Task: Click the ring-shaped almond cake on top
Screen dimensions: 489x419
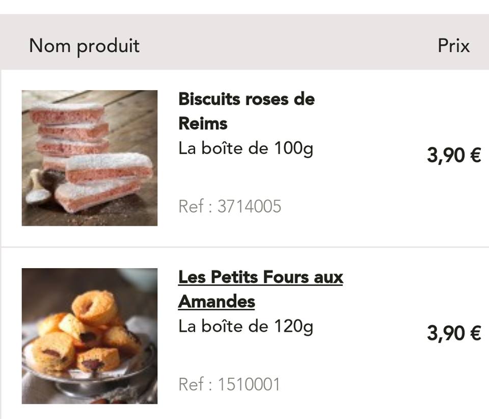Action: click(x=94, y=307)
